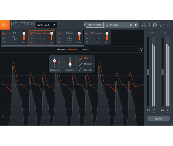Select the Transient Shaper waveform icon
173x146 pixels.
coord(42,38)
